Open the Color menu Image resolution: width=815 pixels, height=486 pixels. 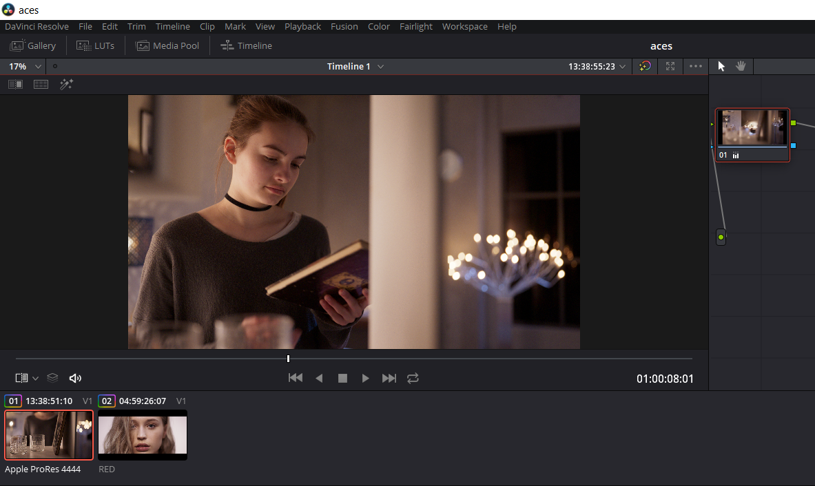point(378,26)
